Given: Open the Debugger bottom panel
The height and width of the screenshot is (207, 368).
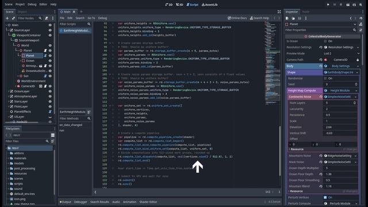Looking at the screenshot, I should pyautogui.click(x=80, y=202).
